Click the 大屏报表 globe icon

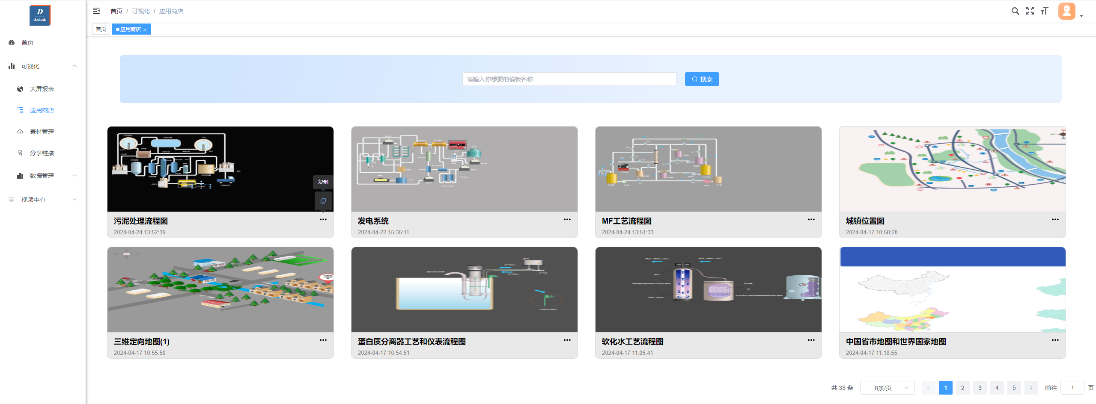point(20,89)
